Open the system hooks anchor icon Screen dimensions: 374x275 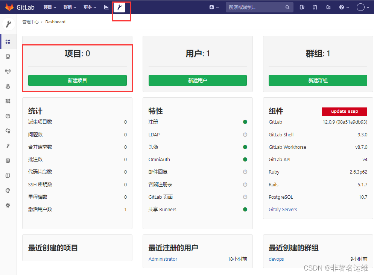[8, 86]
